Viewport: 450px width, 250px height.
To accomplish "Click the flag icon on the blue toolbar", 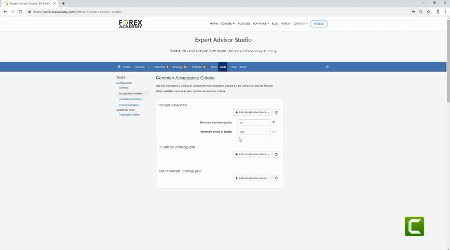I will point(327,67).
